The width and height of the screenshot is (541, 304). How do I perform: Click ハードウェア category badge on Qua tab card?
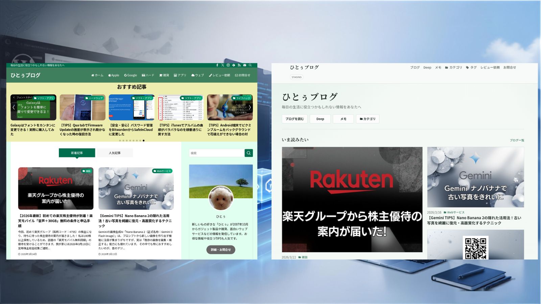(94, 98)
